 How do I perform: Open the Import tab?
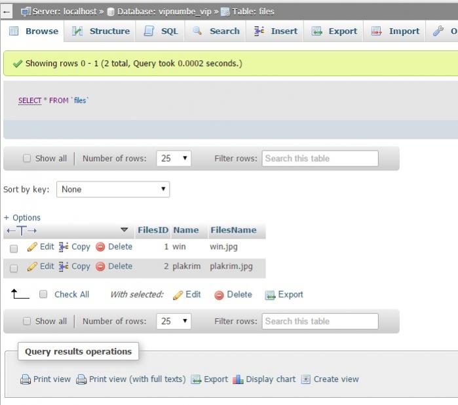[x=395, y=31]
